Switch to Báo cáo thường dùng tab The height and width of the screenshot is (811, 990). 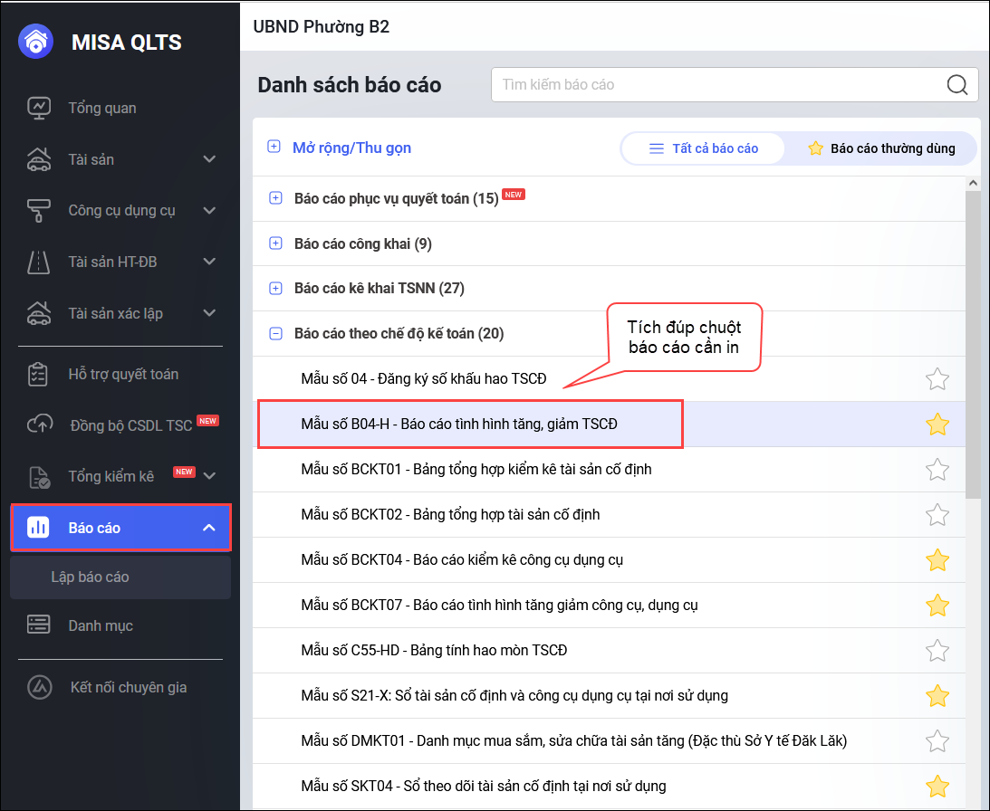881,148
